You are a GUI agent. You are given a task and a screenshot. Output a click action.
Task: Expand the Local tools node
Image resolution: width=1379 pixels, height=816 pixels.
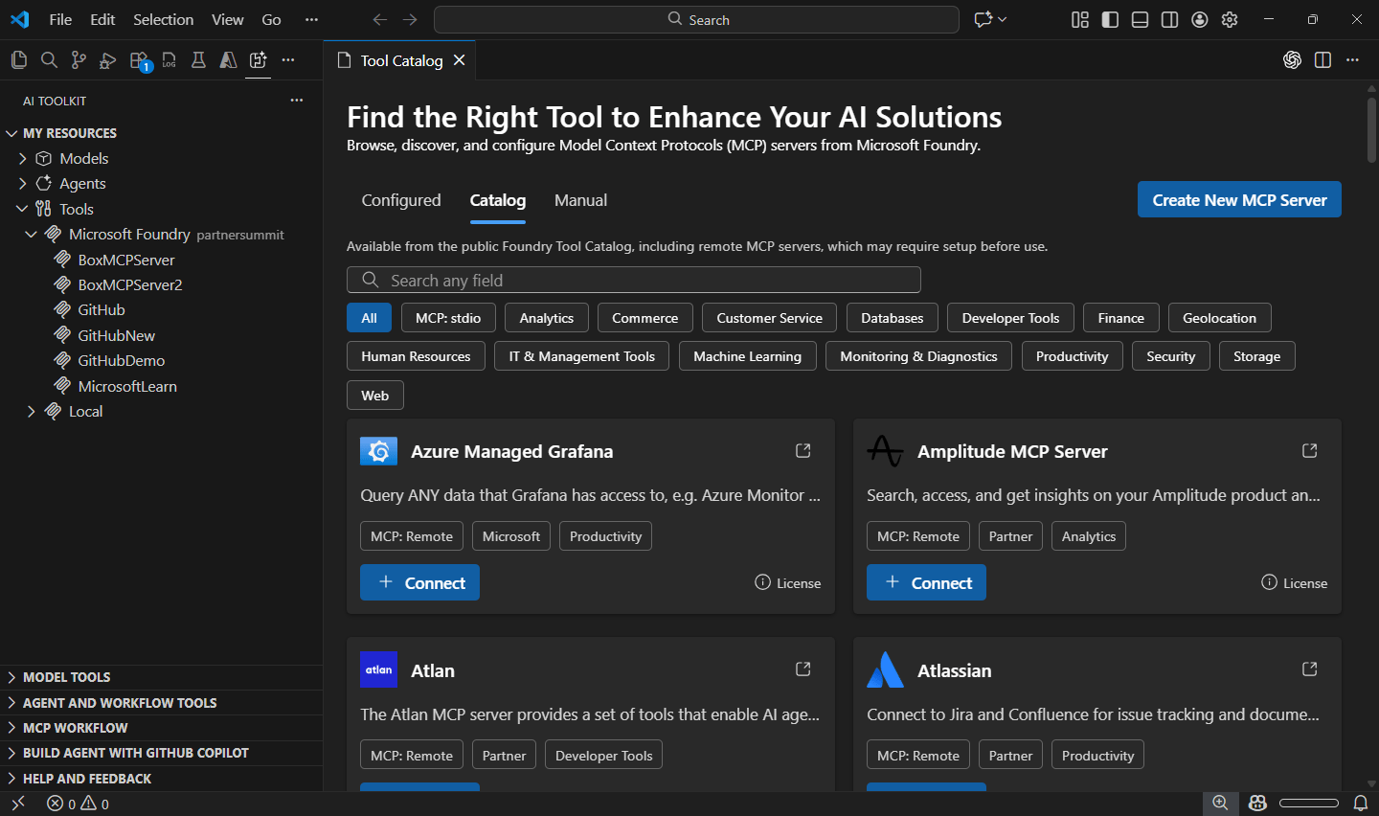click(32, 411)
